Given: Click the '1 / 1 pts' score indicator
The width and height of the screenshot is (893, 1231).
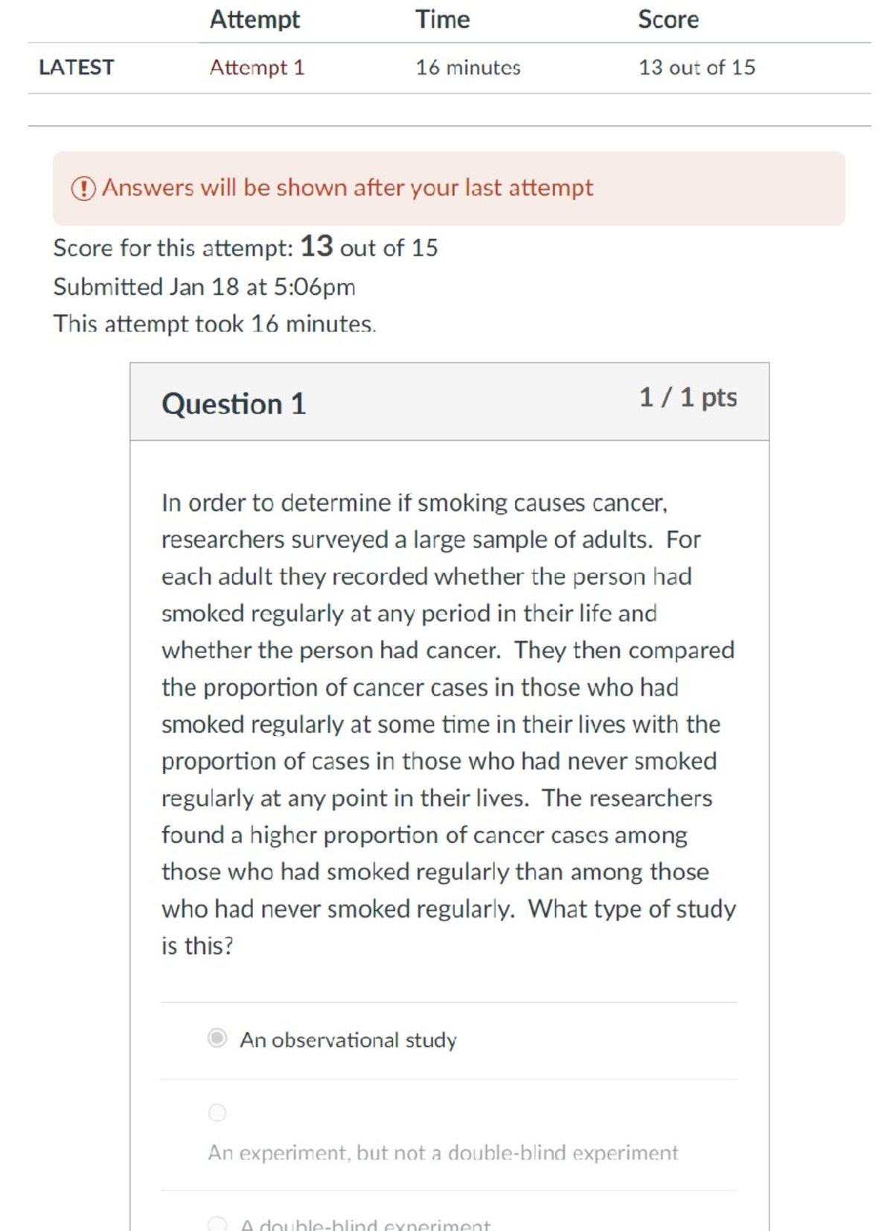Looking at the screenshot, I should click(688, 398).
